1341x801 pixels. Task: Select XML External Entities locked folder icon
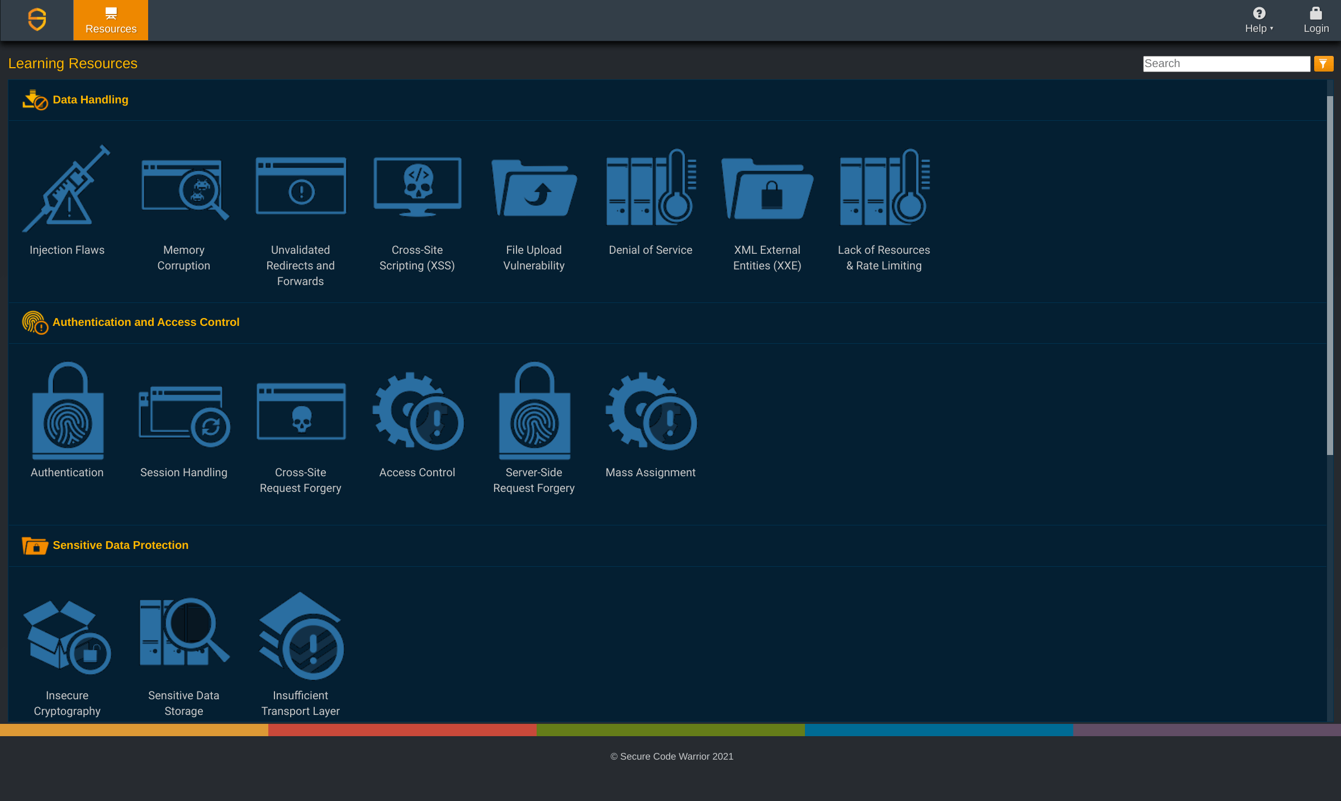[x=767, y=189]
